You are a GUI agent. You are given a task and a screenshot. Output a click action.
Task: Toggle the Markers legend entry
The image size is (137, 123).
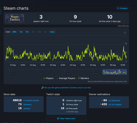[83, 78]
